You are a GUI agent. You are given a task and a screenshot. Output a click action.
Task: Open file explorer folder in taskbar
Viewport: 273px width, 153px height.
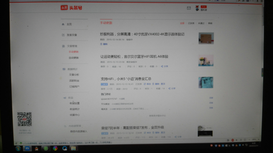pyautogui.click(x=73, y=148)
